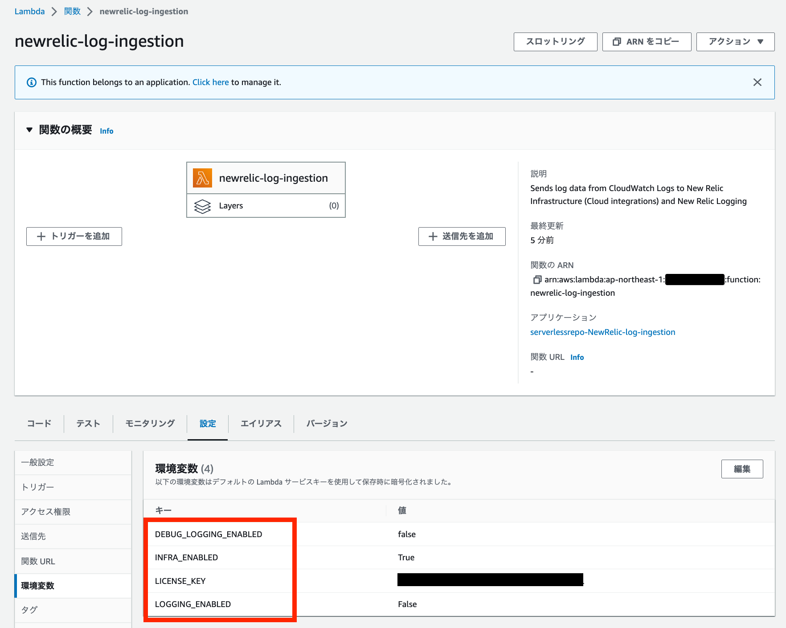The width and height of the screenshot is (786, 628).
Task: Click the 編集 button for environment variables
Action: (742, 469)
